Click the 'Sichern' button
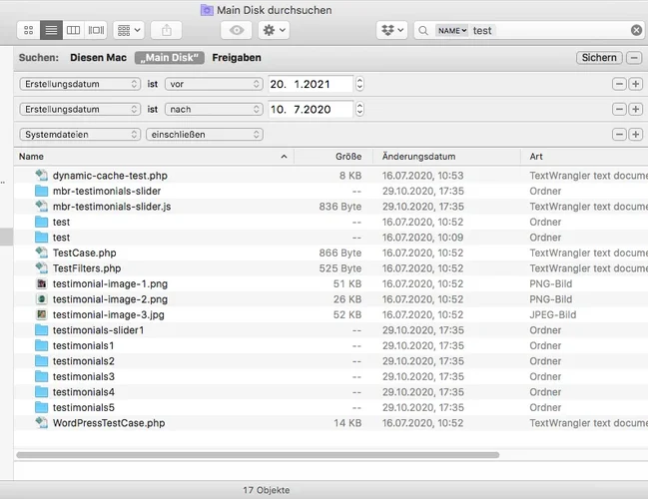648x499 pixels. click(x=599, y=58)
